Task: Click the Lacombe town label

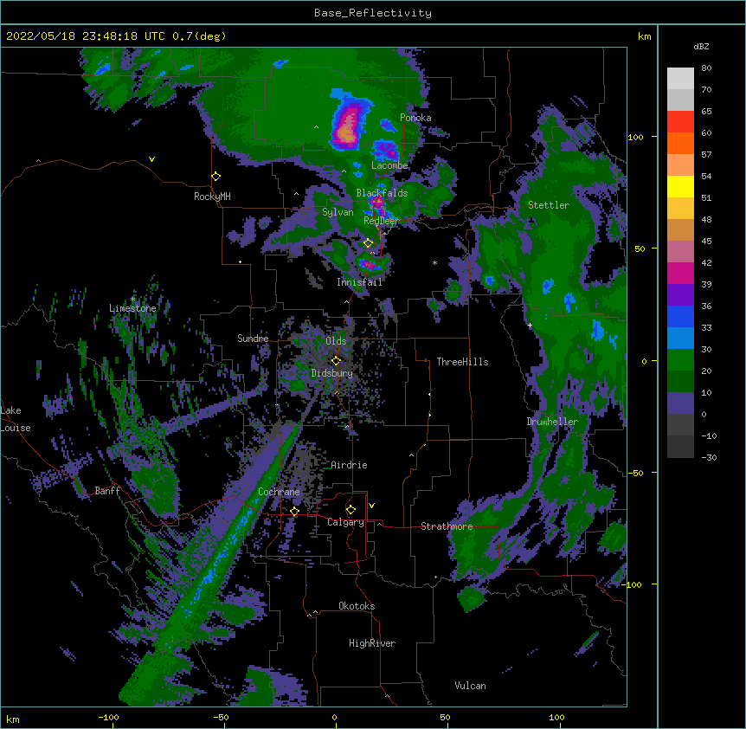Action: pyautogui.click(x=389, y=165)
